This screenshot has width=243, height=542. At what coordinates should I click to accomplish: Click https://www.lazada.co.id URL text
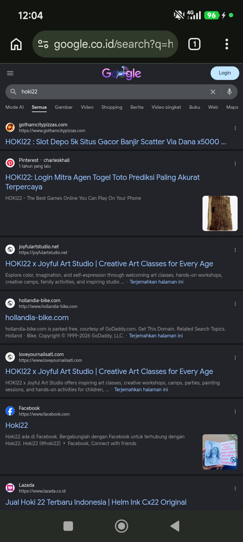coord(42,491)
